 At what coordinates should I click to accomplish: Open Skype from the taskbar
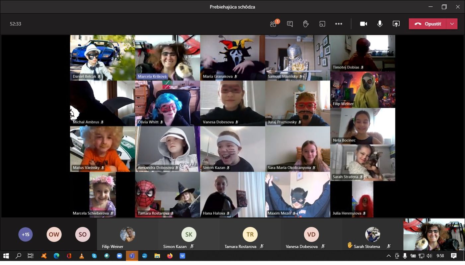tap(94, 256)
